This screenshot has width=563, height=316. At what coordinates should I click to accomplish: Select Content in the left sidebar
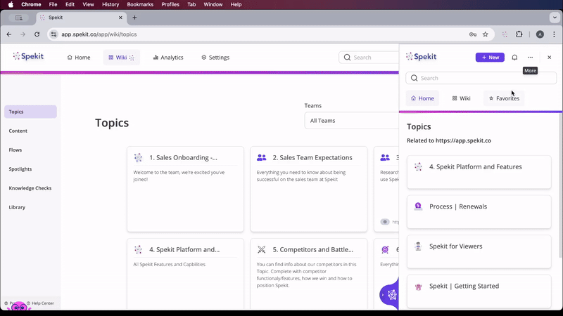18,131
